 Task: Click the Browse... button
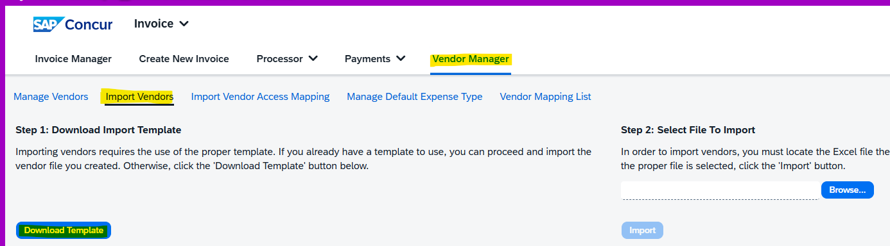(847, 190)
